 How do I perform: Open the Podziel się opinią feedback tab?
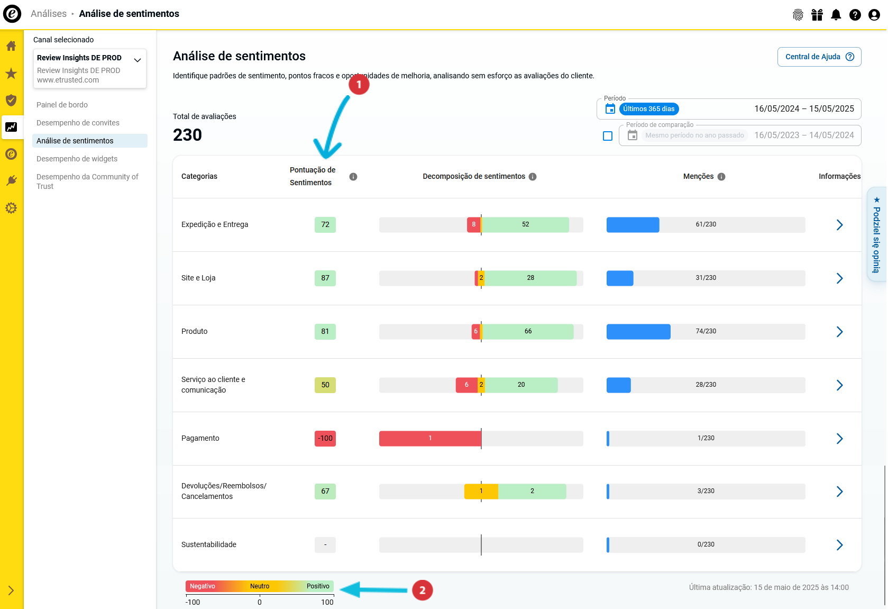pos(877,234)
